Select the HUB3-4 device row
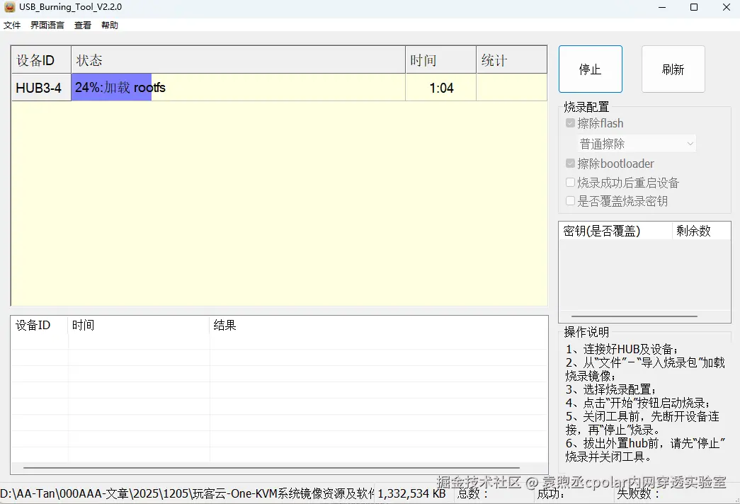The width and height of the screenshot is (740, 504). [x=40, y=87]
